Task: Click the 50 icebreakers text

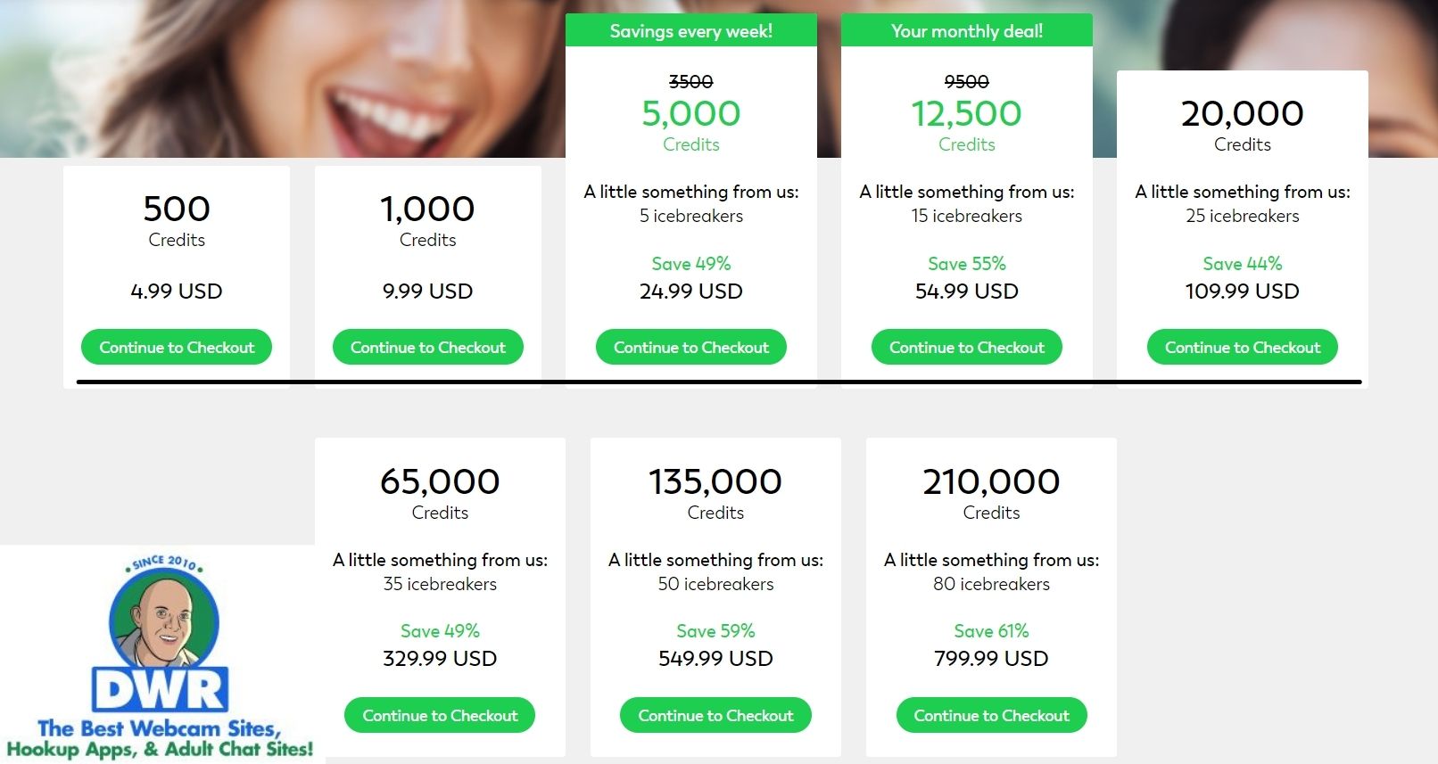Action: point(715,584)
